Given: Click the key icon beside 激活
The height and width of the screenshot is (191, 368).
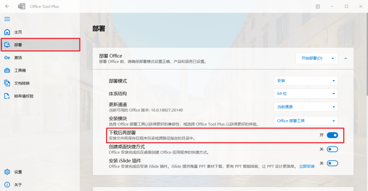Looking at the screenshot, I should 7,58.
